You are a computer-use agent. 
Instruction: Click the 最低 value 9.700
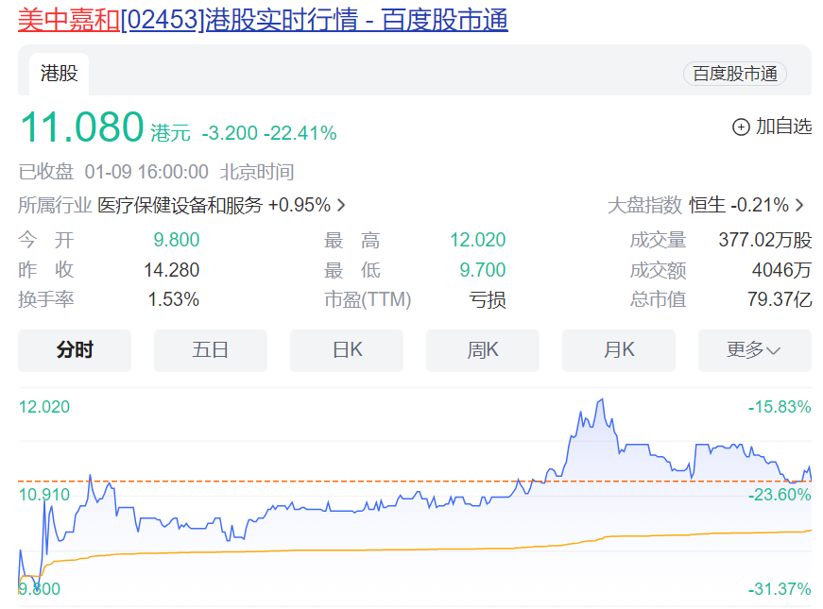point(482,270)
